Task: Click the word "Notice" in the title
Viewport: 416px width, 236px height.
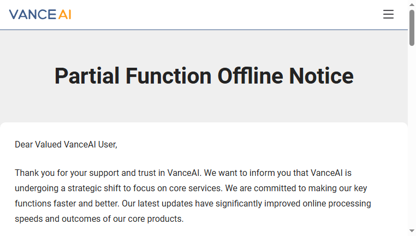Action: tap(321, 76)
